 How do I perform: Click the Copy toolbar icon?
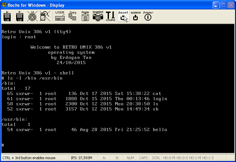pos(72,16)
